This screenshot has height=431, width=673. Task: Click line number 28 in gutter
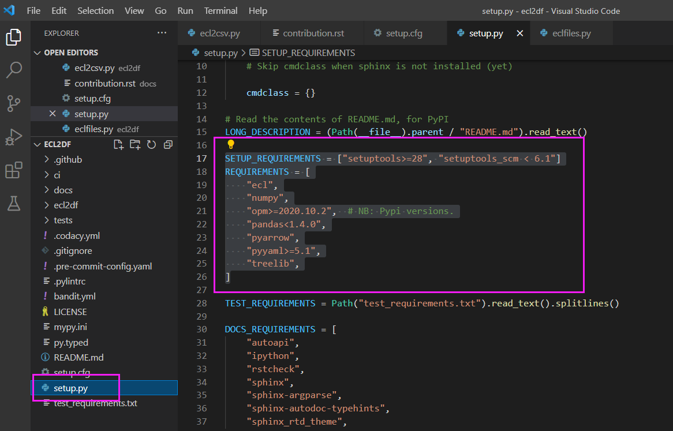pyautogui.click(x=202, y=303)
